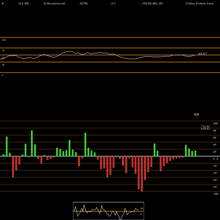220x220 pixels.
Task: Click the -100 label on MR axis
Action: coord(216,194)
